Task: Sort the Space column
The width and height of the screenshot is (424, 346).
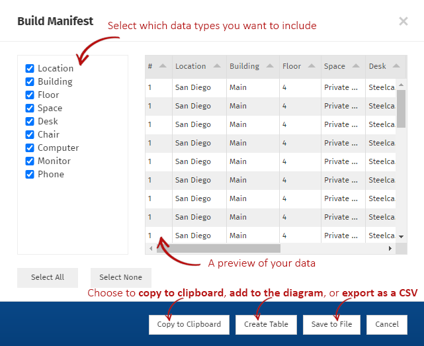Action: (x=356, y=66)
